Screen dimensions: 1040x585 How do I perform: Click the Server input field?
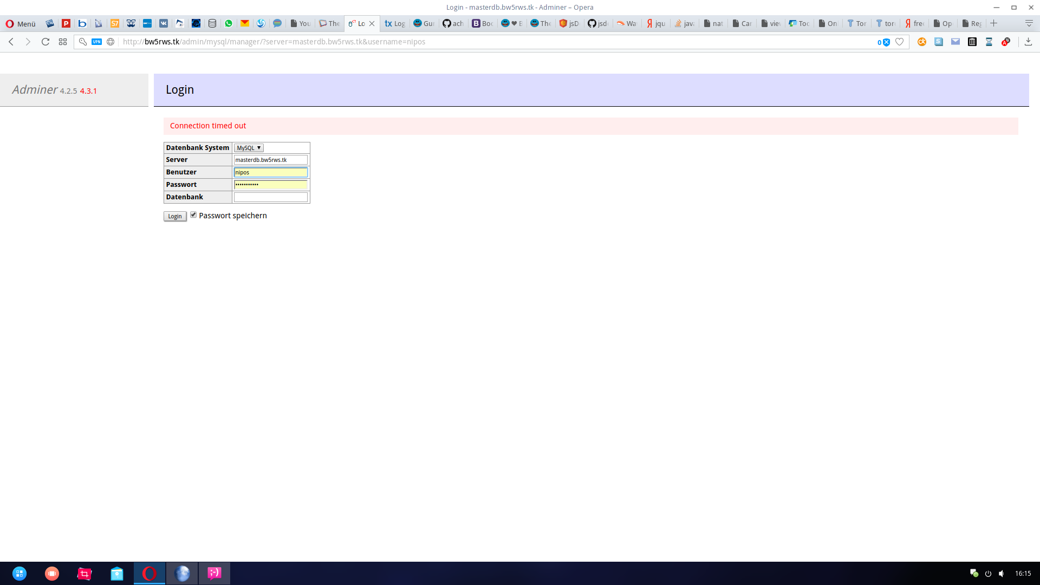270,160
